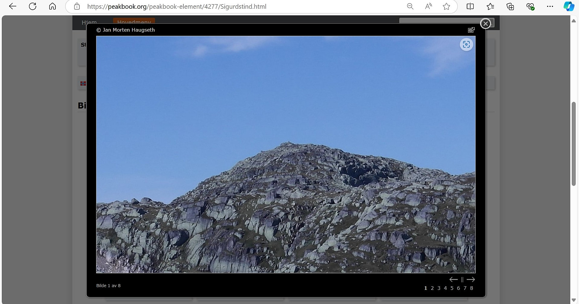Open the Hjem menu item behind overlay
Screen dimensions: 579x304
click(x=89, y=22)
